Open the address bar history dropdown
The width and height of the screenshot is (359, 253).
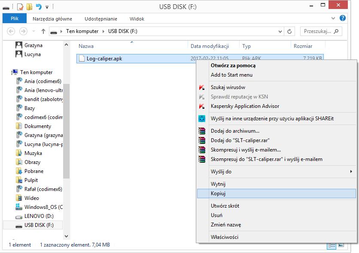point(280,32)
